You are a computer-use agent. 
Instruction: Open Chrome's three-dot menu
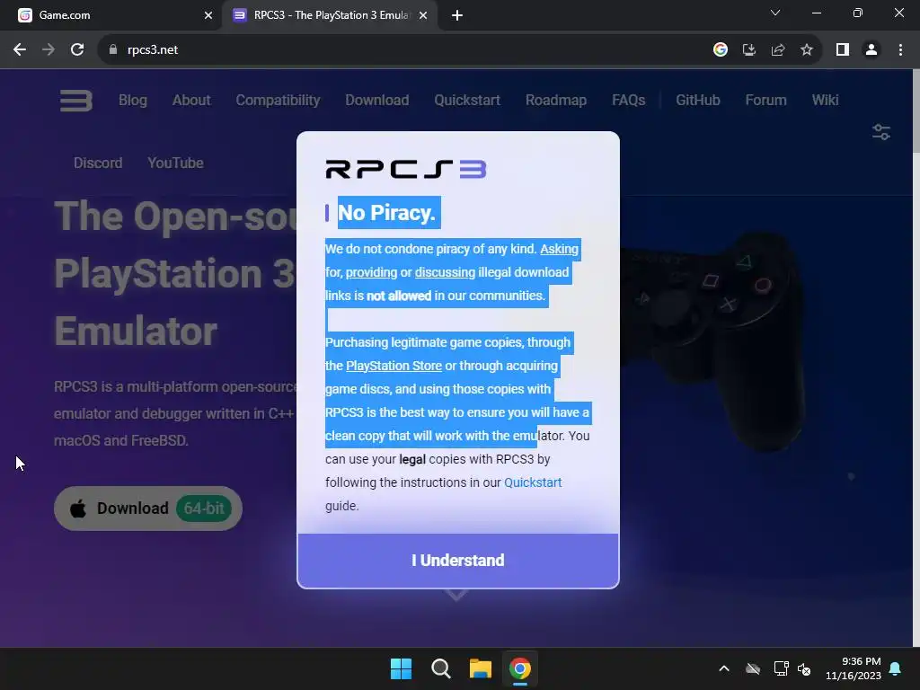tap(900, 50)
